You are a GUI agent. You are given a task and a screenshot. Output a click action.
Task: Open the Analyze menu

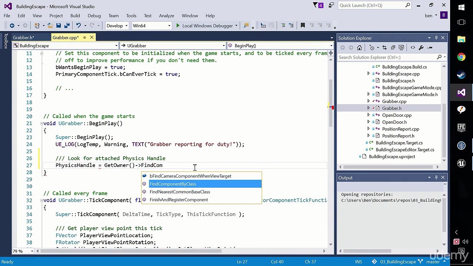pos(167,16)
